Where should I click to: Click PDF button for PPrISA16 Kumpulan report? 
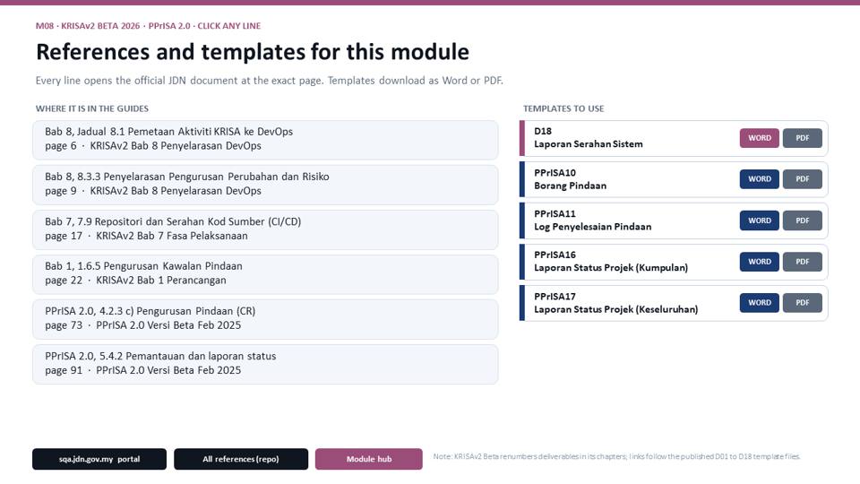coord(802,262)
